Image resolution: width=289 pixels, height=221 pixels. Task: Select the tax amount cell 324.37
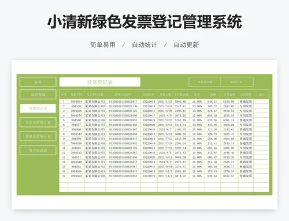point(213,111)
